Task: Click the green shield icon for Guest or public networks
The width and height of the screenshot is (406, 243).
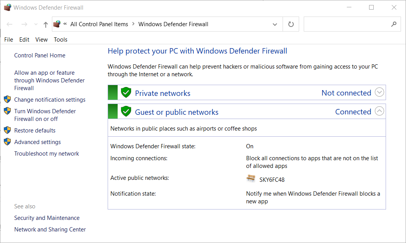Action: (x=126, y=111)
